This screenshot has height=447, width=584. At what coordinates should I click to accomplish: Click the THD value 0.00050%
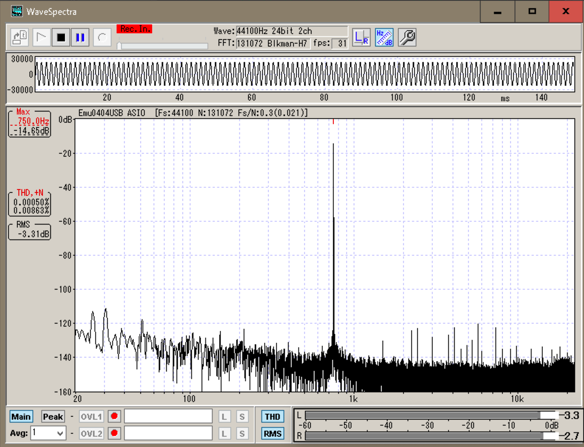[31, 202]
